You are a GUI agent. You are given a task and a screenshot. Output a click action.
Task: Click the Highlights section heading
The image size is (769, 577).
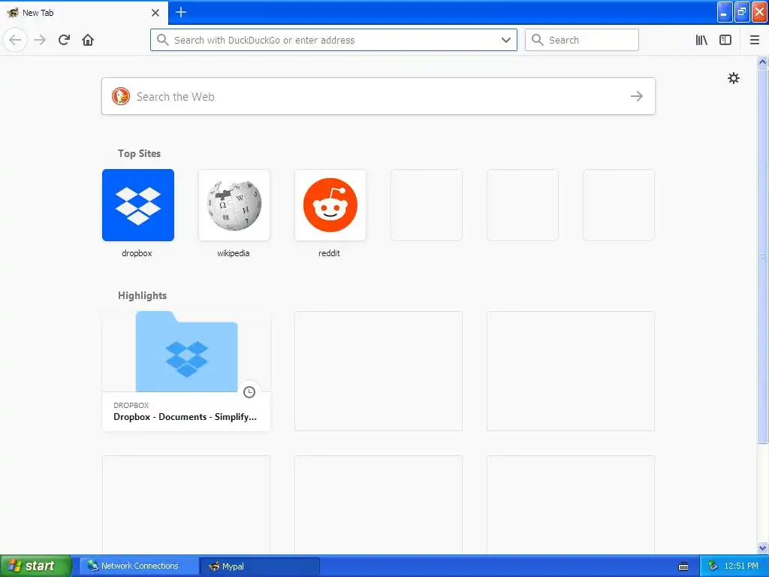(x=142, y=295)
